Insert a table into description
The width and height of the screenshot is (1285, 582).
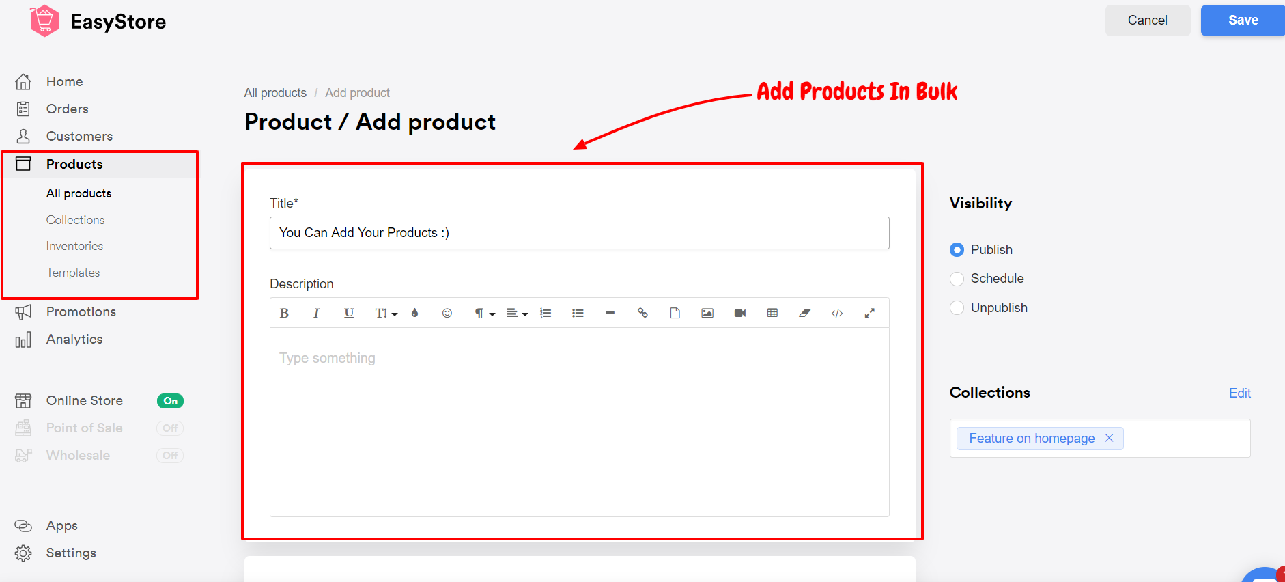point(772,313)
